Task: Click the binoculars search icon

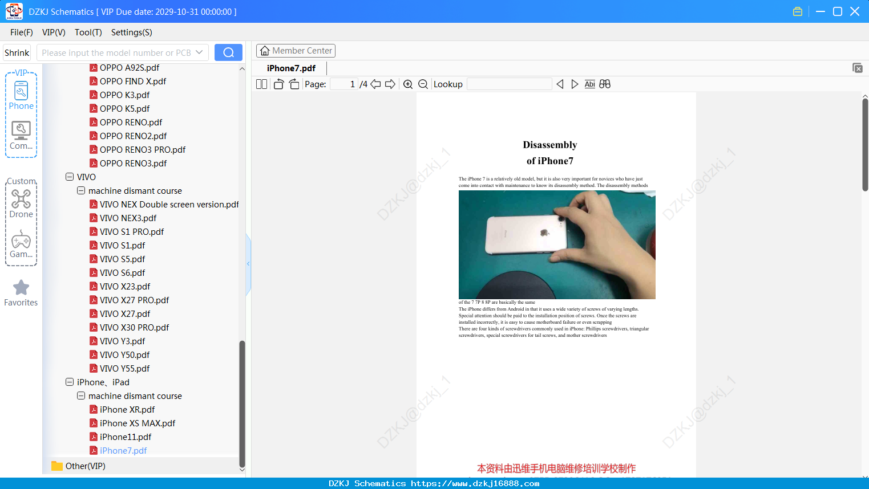Action: coord(605,84)
